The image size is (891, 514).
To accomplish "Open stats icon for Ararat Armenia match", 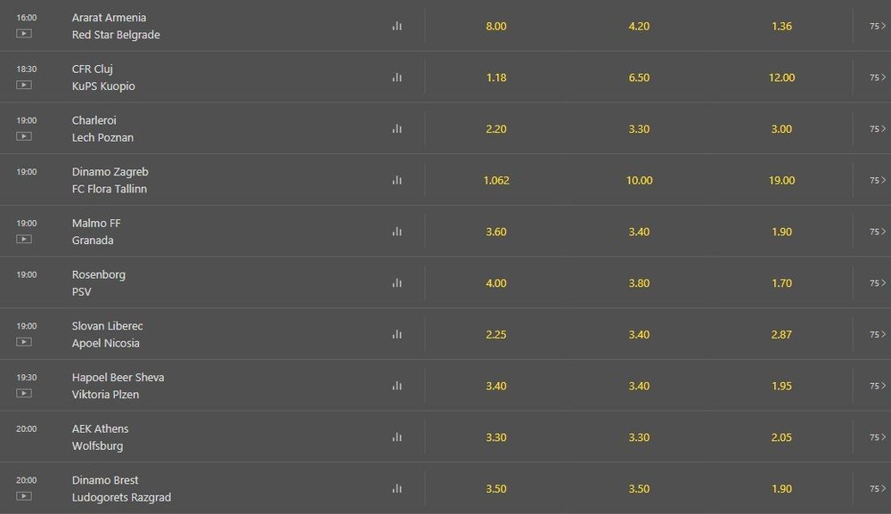I will click(x=397, y=26).
